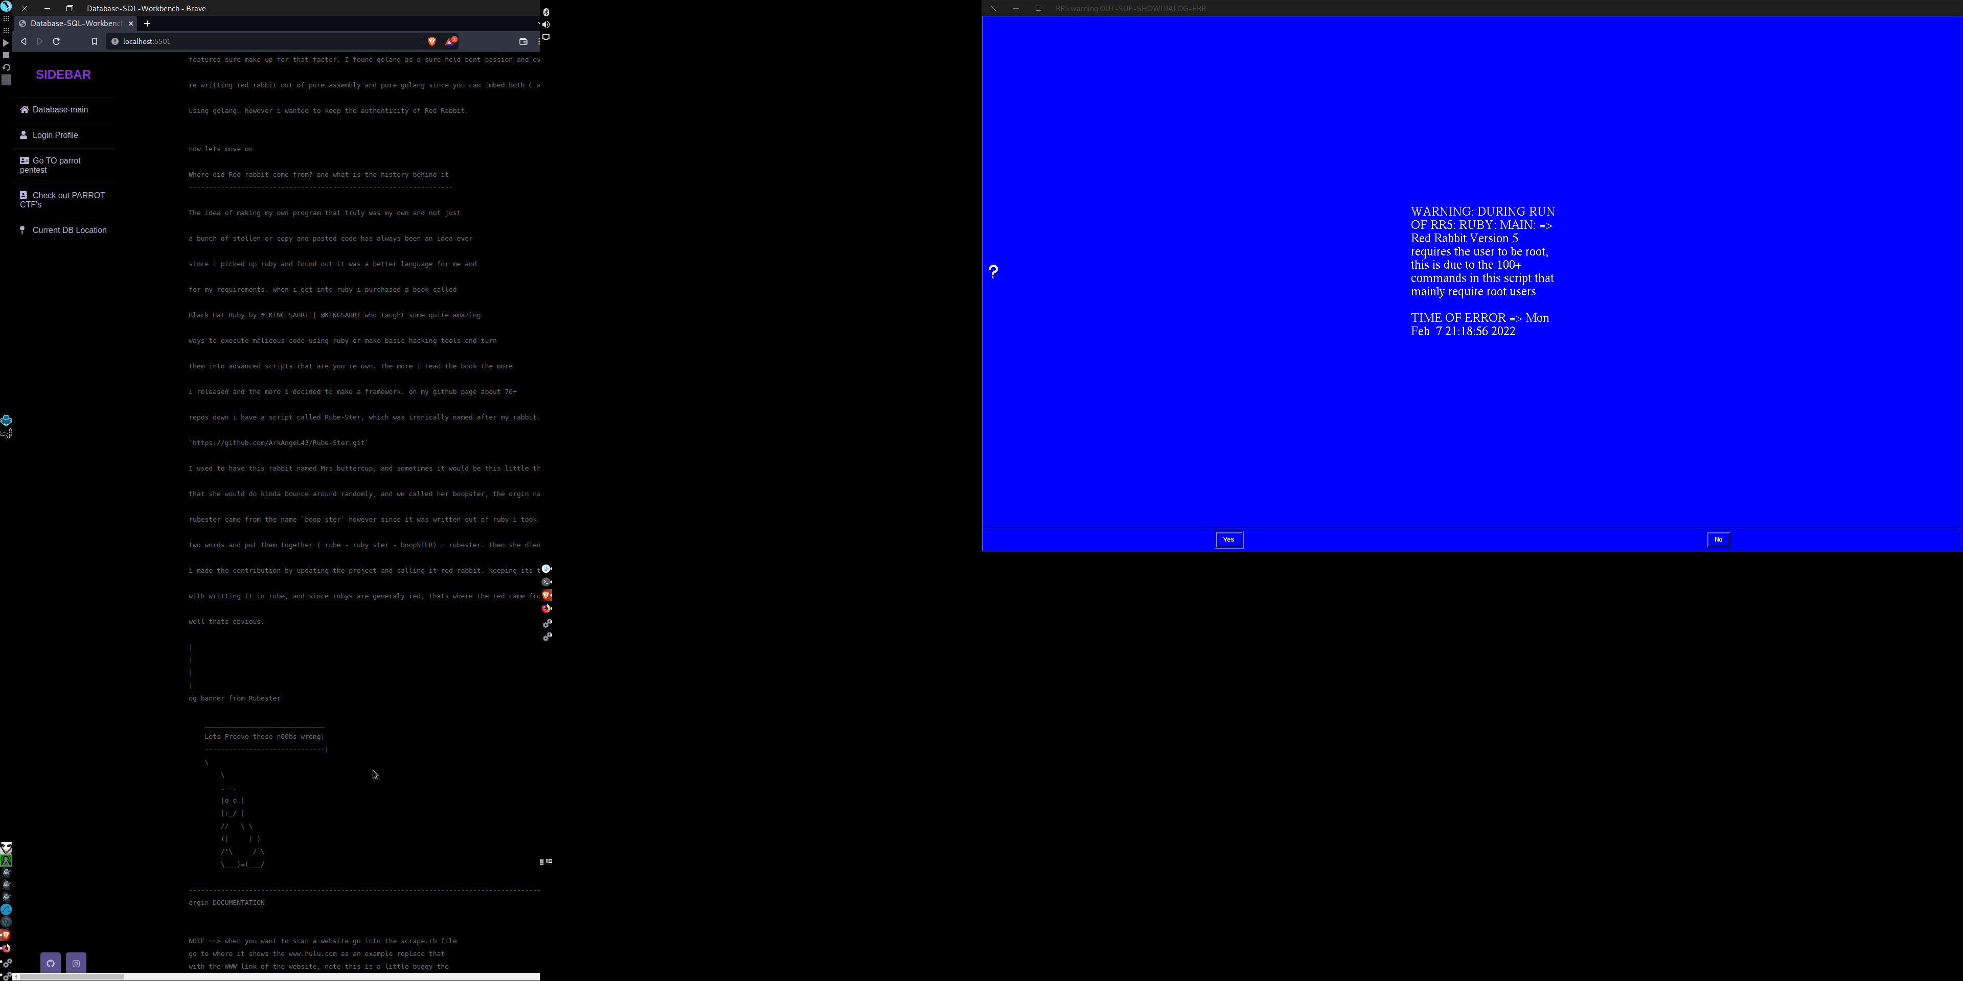Open Brave Wallet icon
1963x981 pixels.
point(523,42)
